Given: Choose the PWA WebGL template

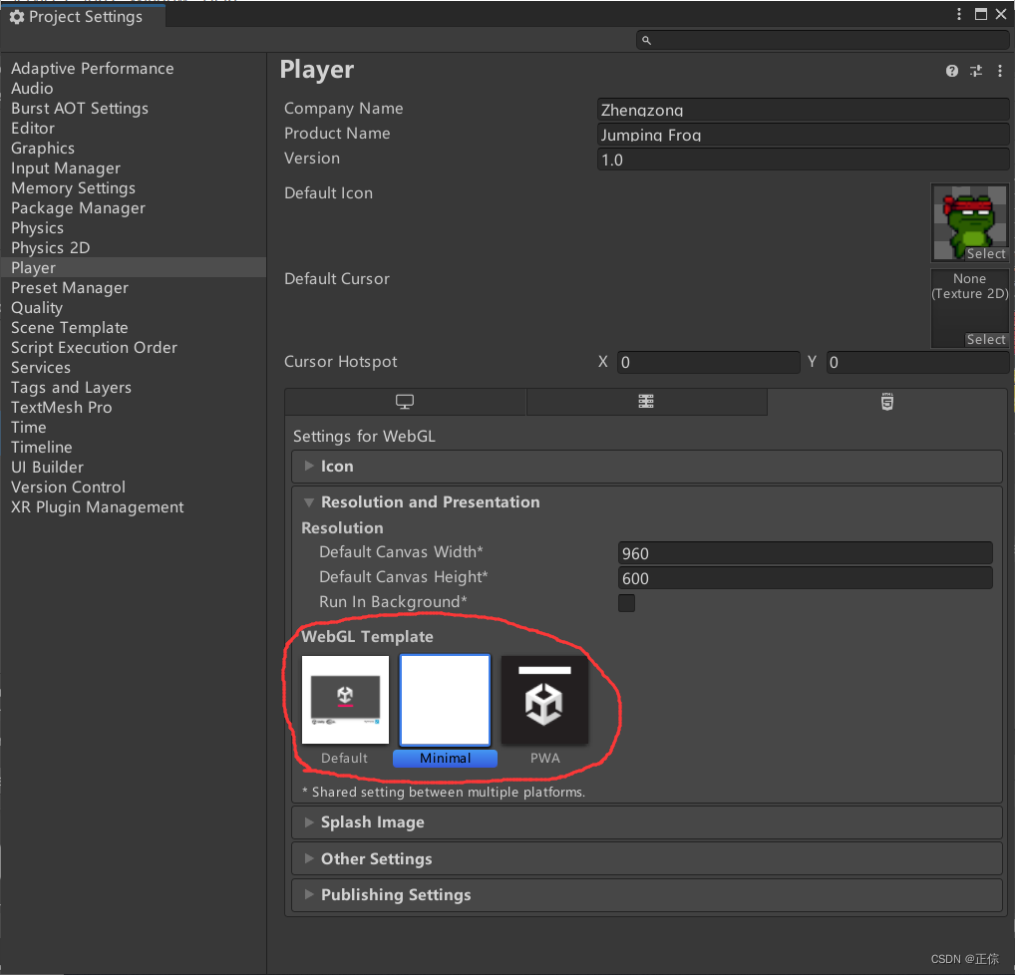Looking at the screenshot, I should coord(544,700).
